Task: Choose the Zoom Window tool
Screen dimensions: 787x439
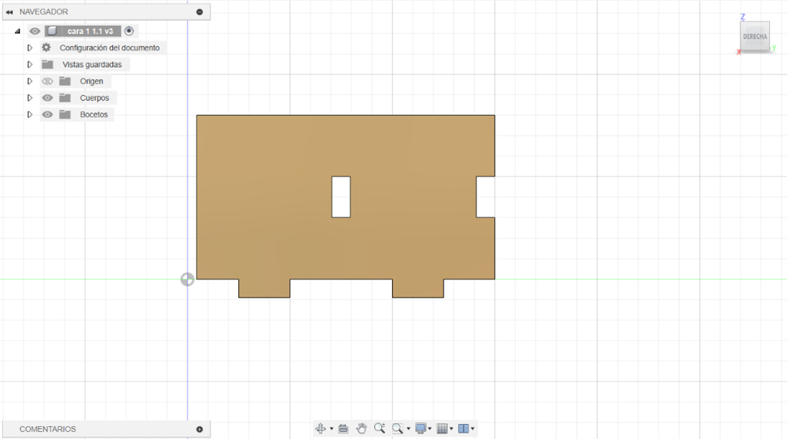Action: [x=398, y=428]
